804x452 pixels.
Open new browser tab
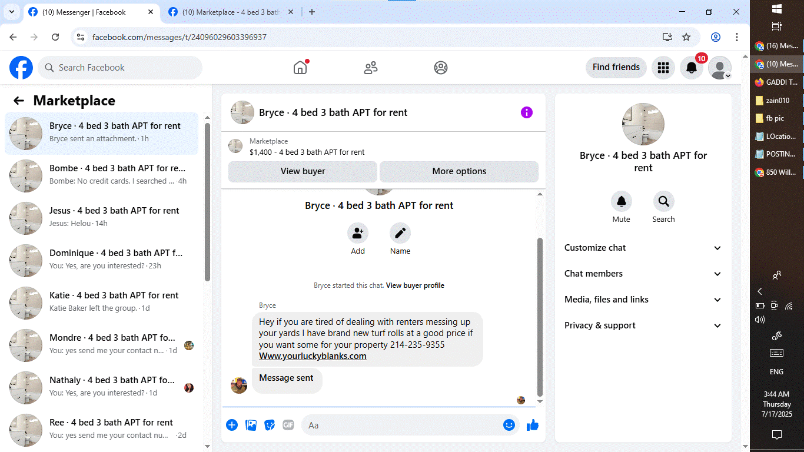[312, 12]
